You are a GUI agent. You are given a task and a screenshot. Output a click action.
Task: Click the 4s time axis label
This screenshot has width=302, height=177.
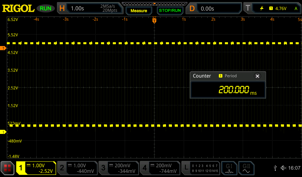pyautogui.click(x=272, y=19)
